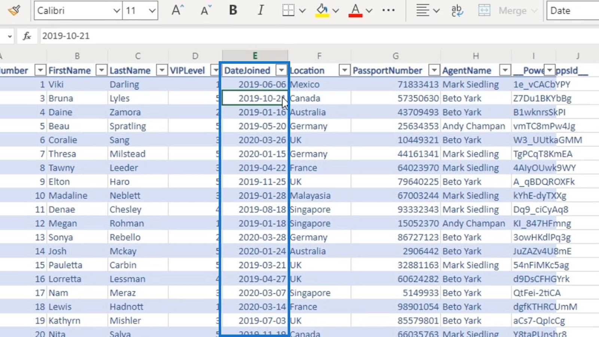Click the Format Painter brush icon
Viewport: 599px width, 337px height.
[x=14, y=10]
